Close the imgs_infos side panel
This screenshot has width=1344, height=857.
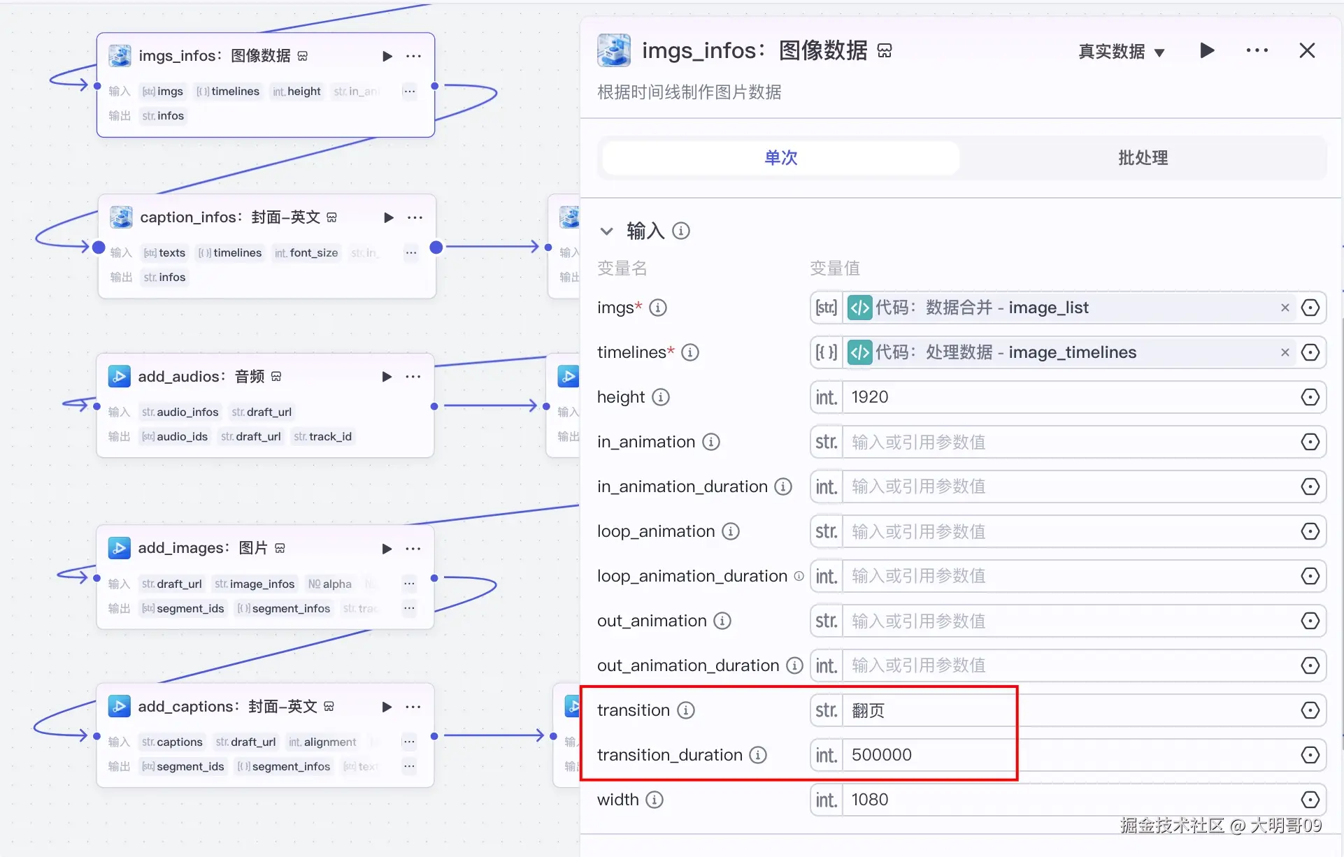pyautogui.click(x=1306, y=50)
